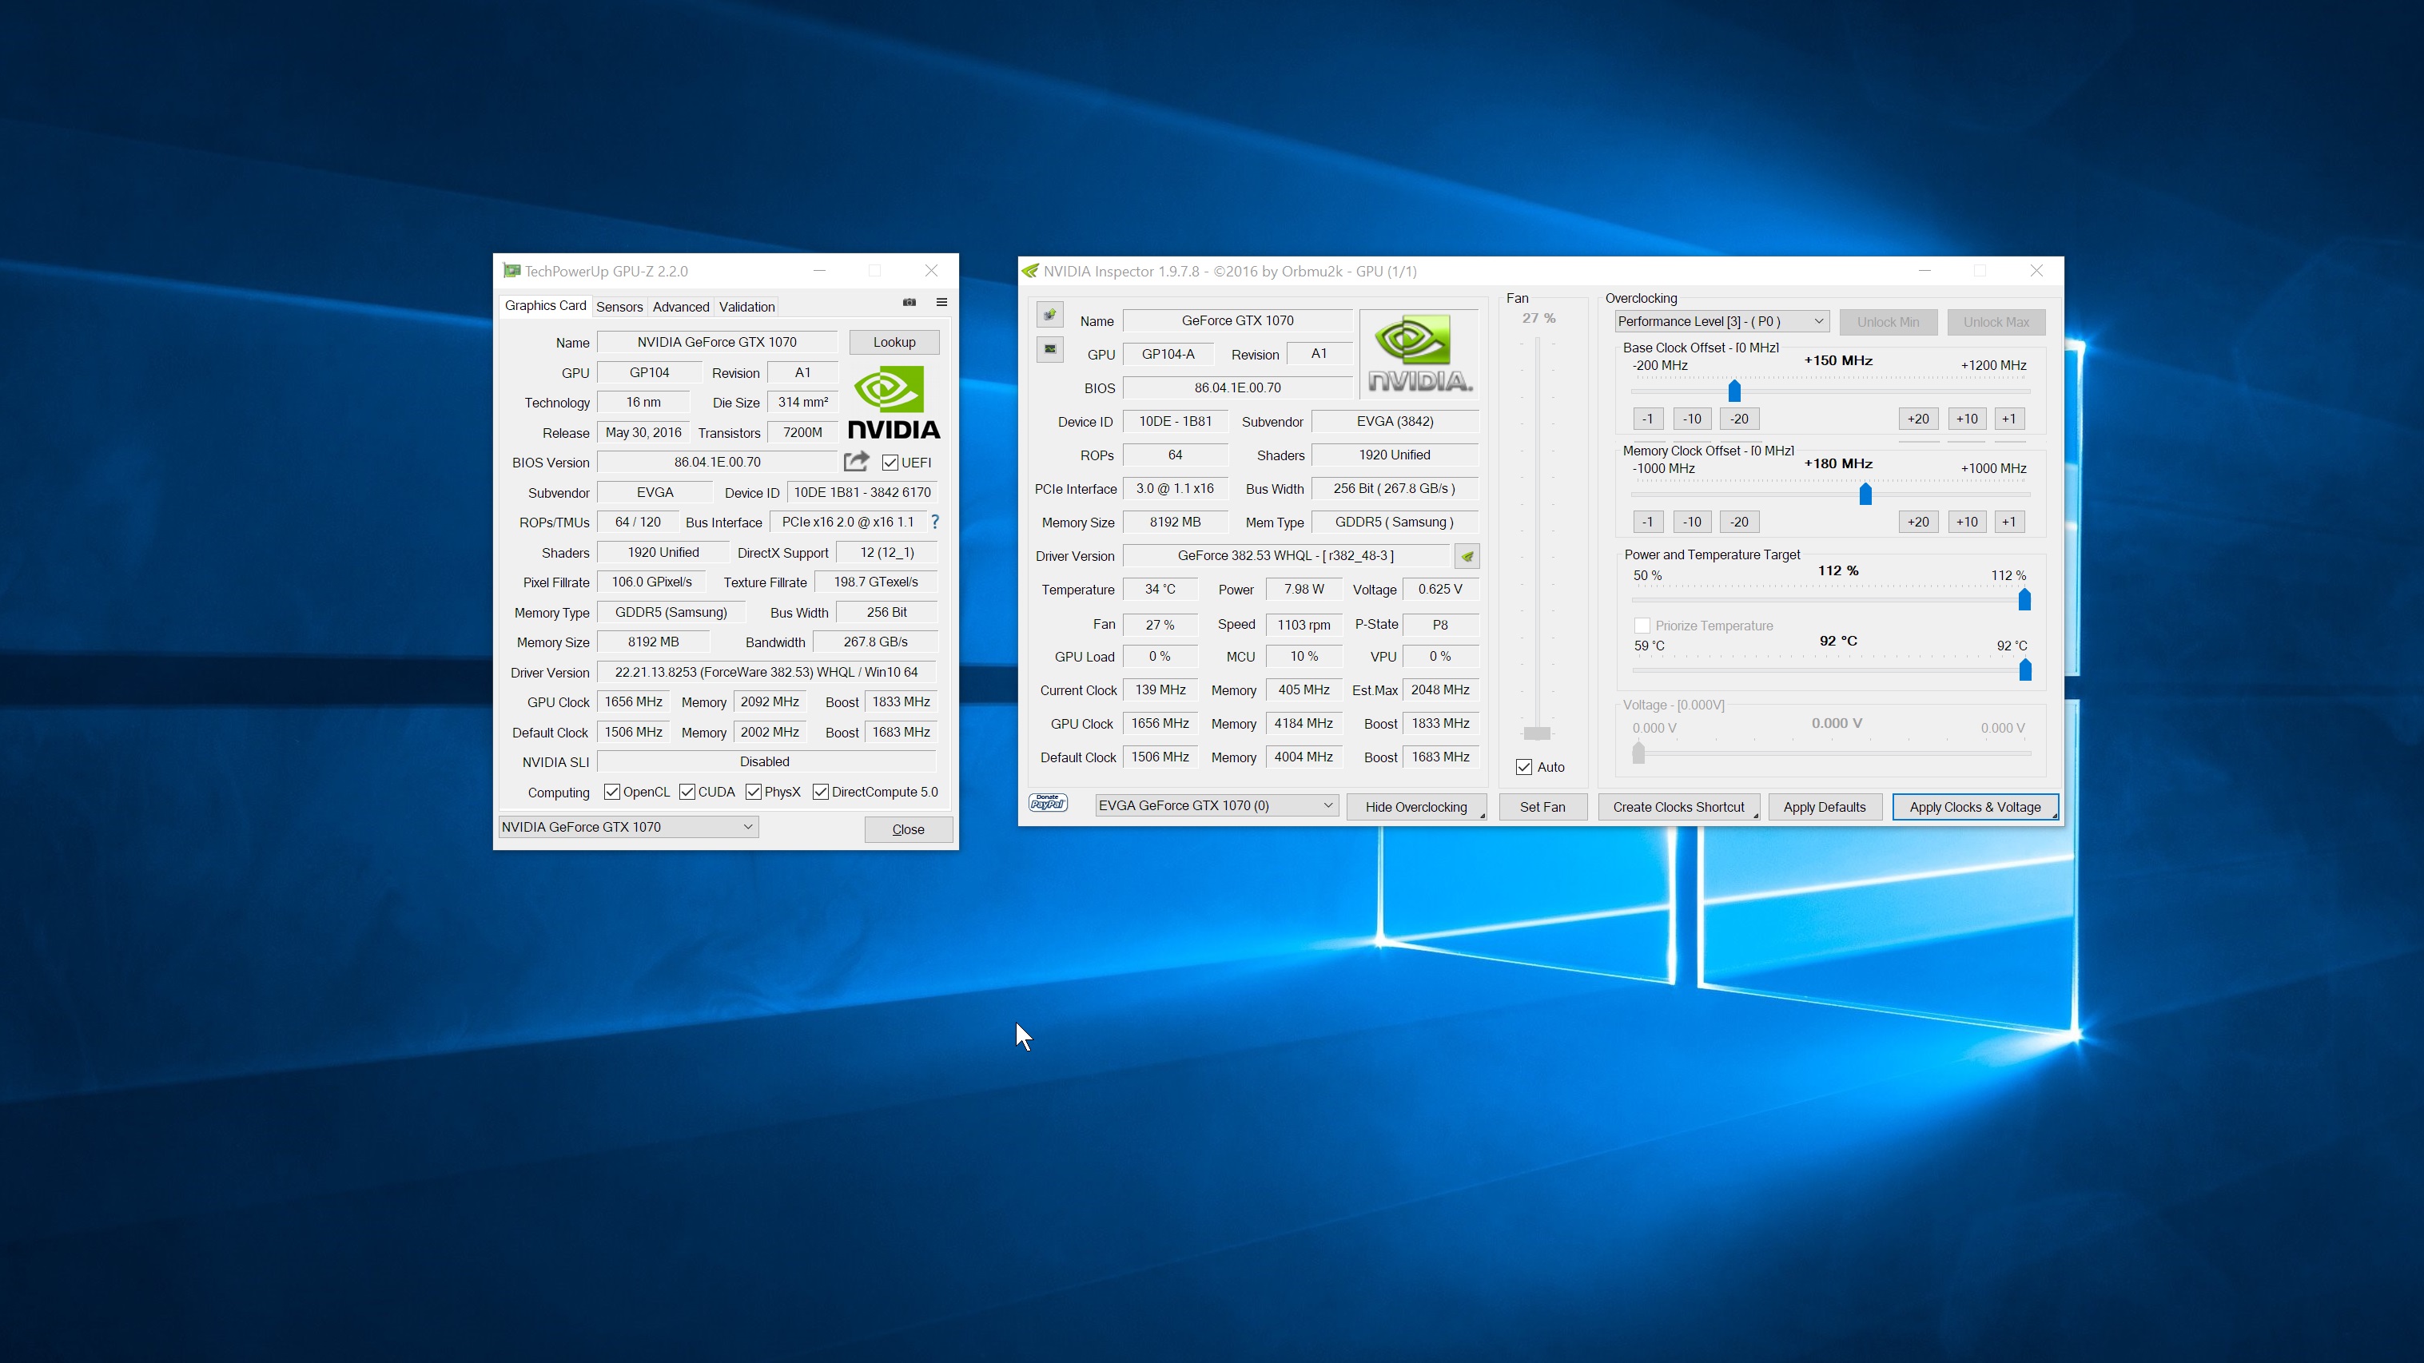Click the GPU-Z screenshot camera icon
This screenshot has height=1363, width=2424.
tap(909, 302)
